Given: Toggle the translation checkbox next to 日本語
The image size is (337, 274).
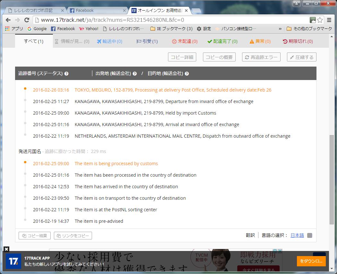Looking at the screenshot, I should click(310, 235).
